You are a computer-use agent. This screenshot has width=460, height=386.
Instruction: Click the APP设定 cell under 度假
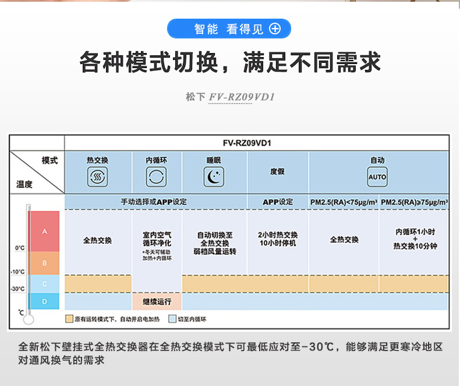click(278, 202)
